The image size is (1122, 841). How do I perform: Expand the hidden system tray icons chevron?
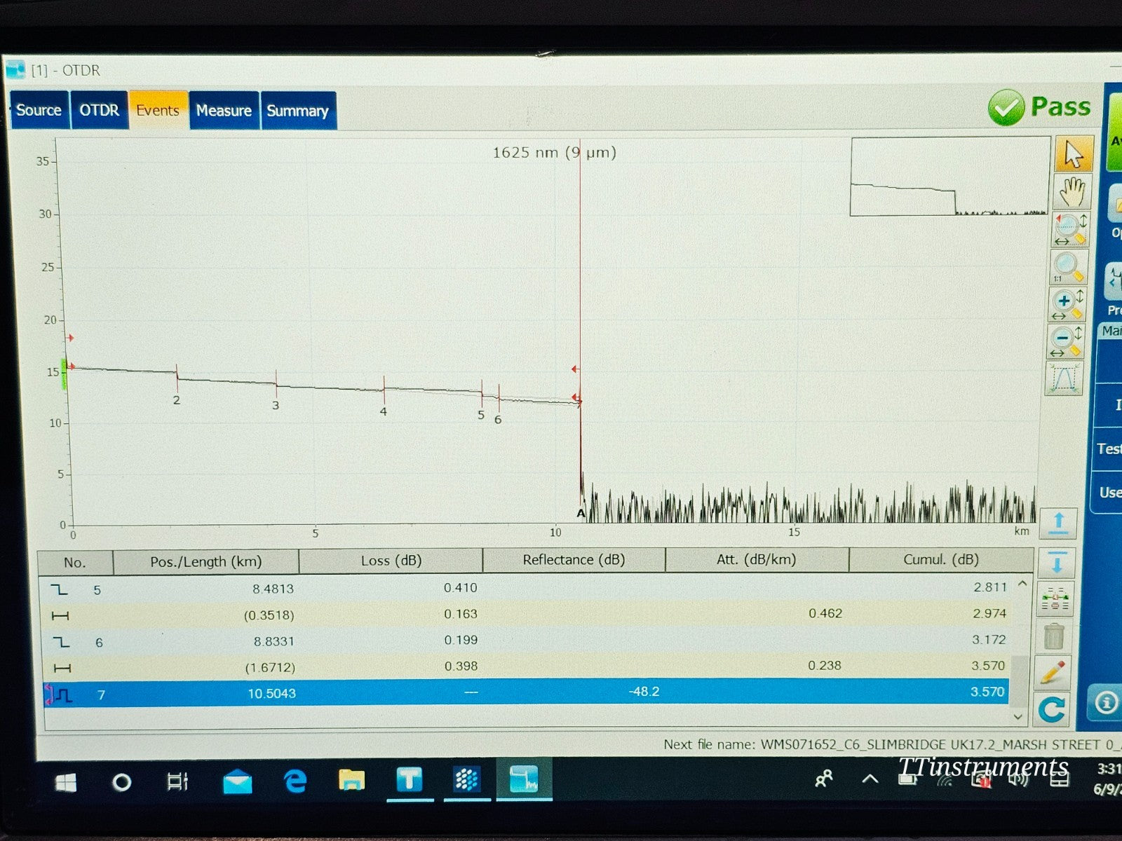(x=870, y=779)
